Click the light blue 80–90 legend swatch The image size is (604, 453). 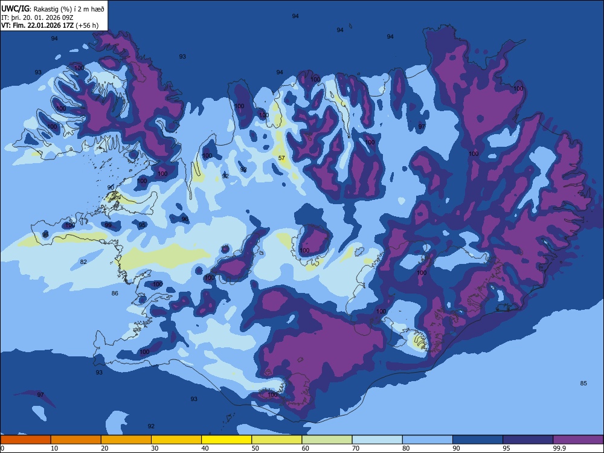427,440
